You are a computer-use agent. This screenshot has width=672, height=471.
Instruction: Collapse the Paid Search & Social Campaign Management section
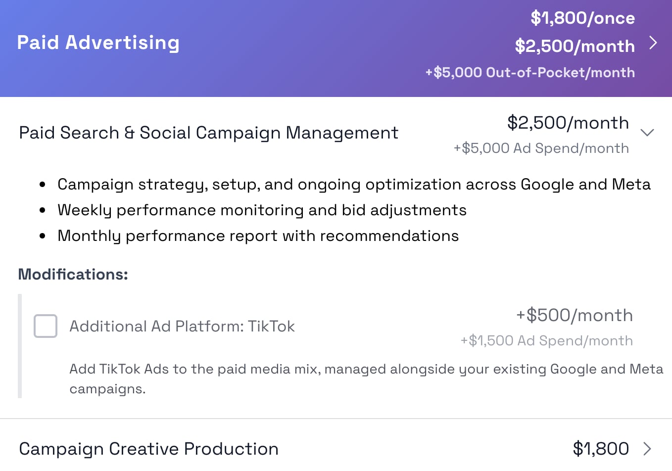647,133
